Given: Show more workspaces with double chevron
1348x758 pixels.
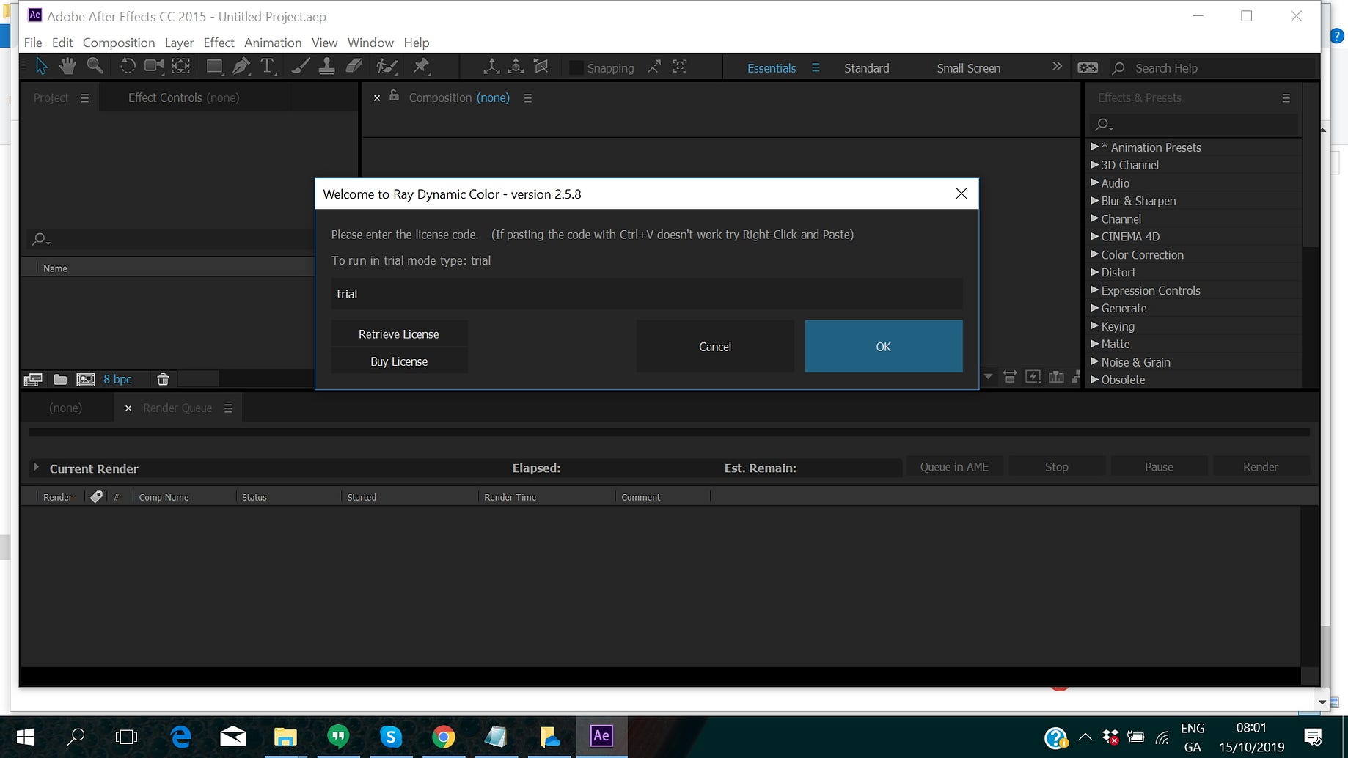Looking at the screenshot, I should (x=1057, y=66).
